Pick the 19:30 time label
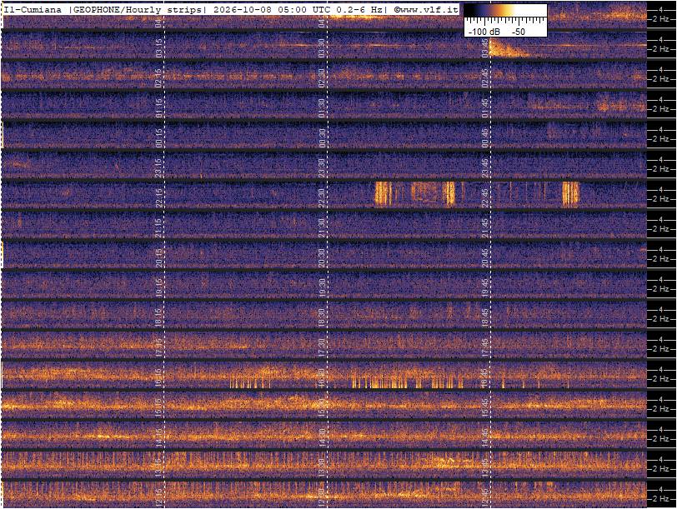The height and width of the screenshot is (509, 677). 321,288
